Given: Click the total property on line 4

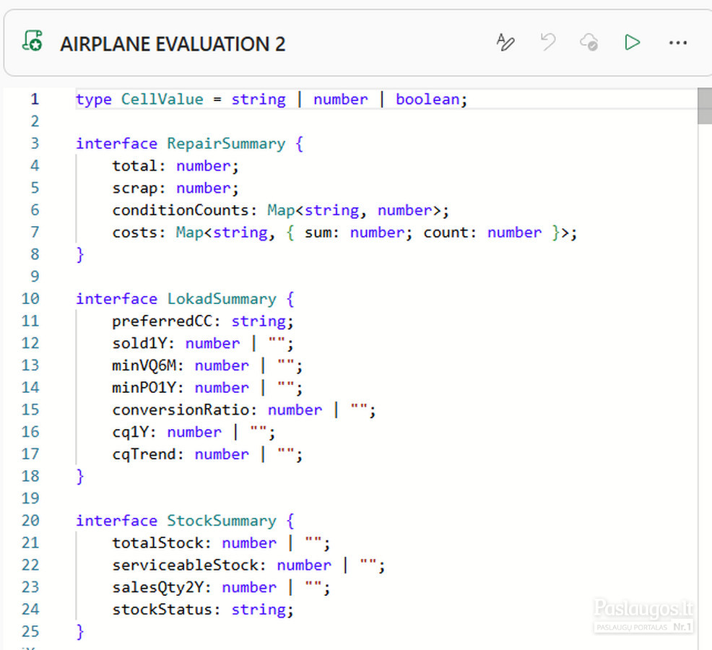Looking at the screenshot, I should click(x=135, y=166).
